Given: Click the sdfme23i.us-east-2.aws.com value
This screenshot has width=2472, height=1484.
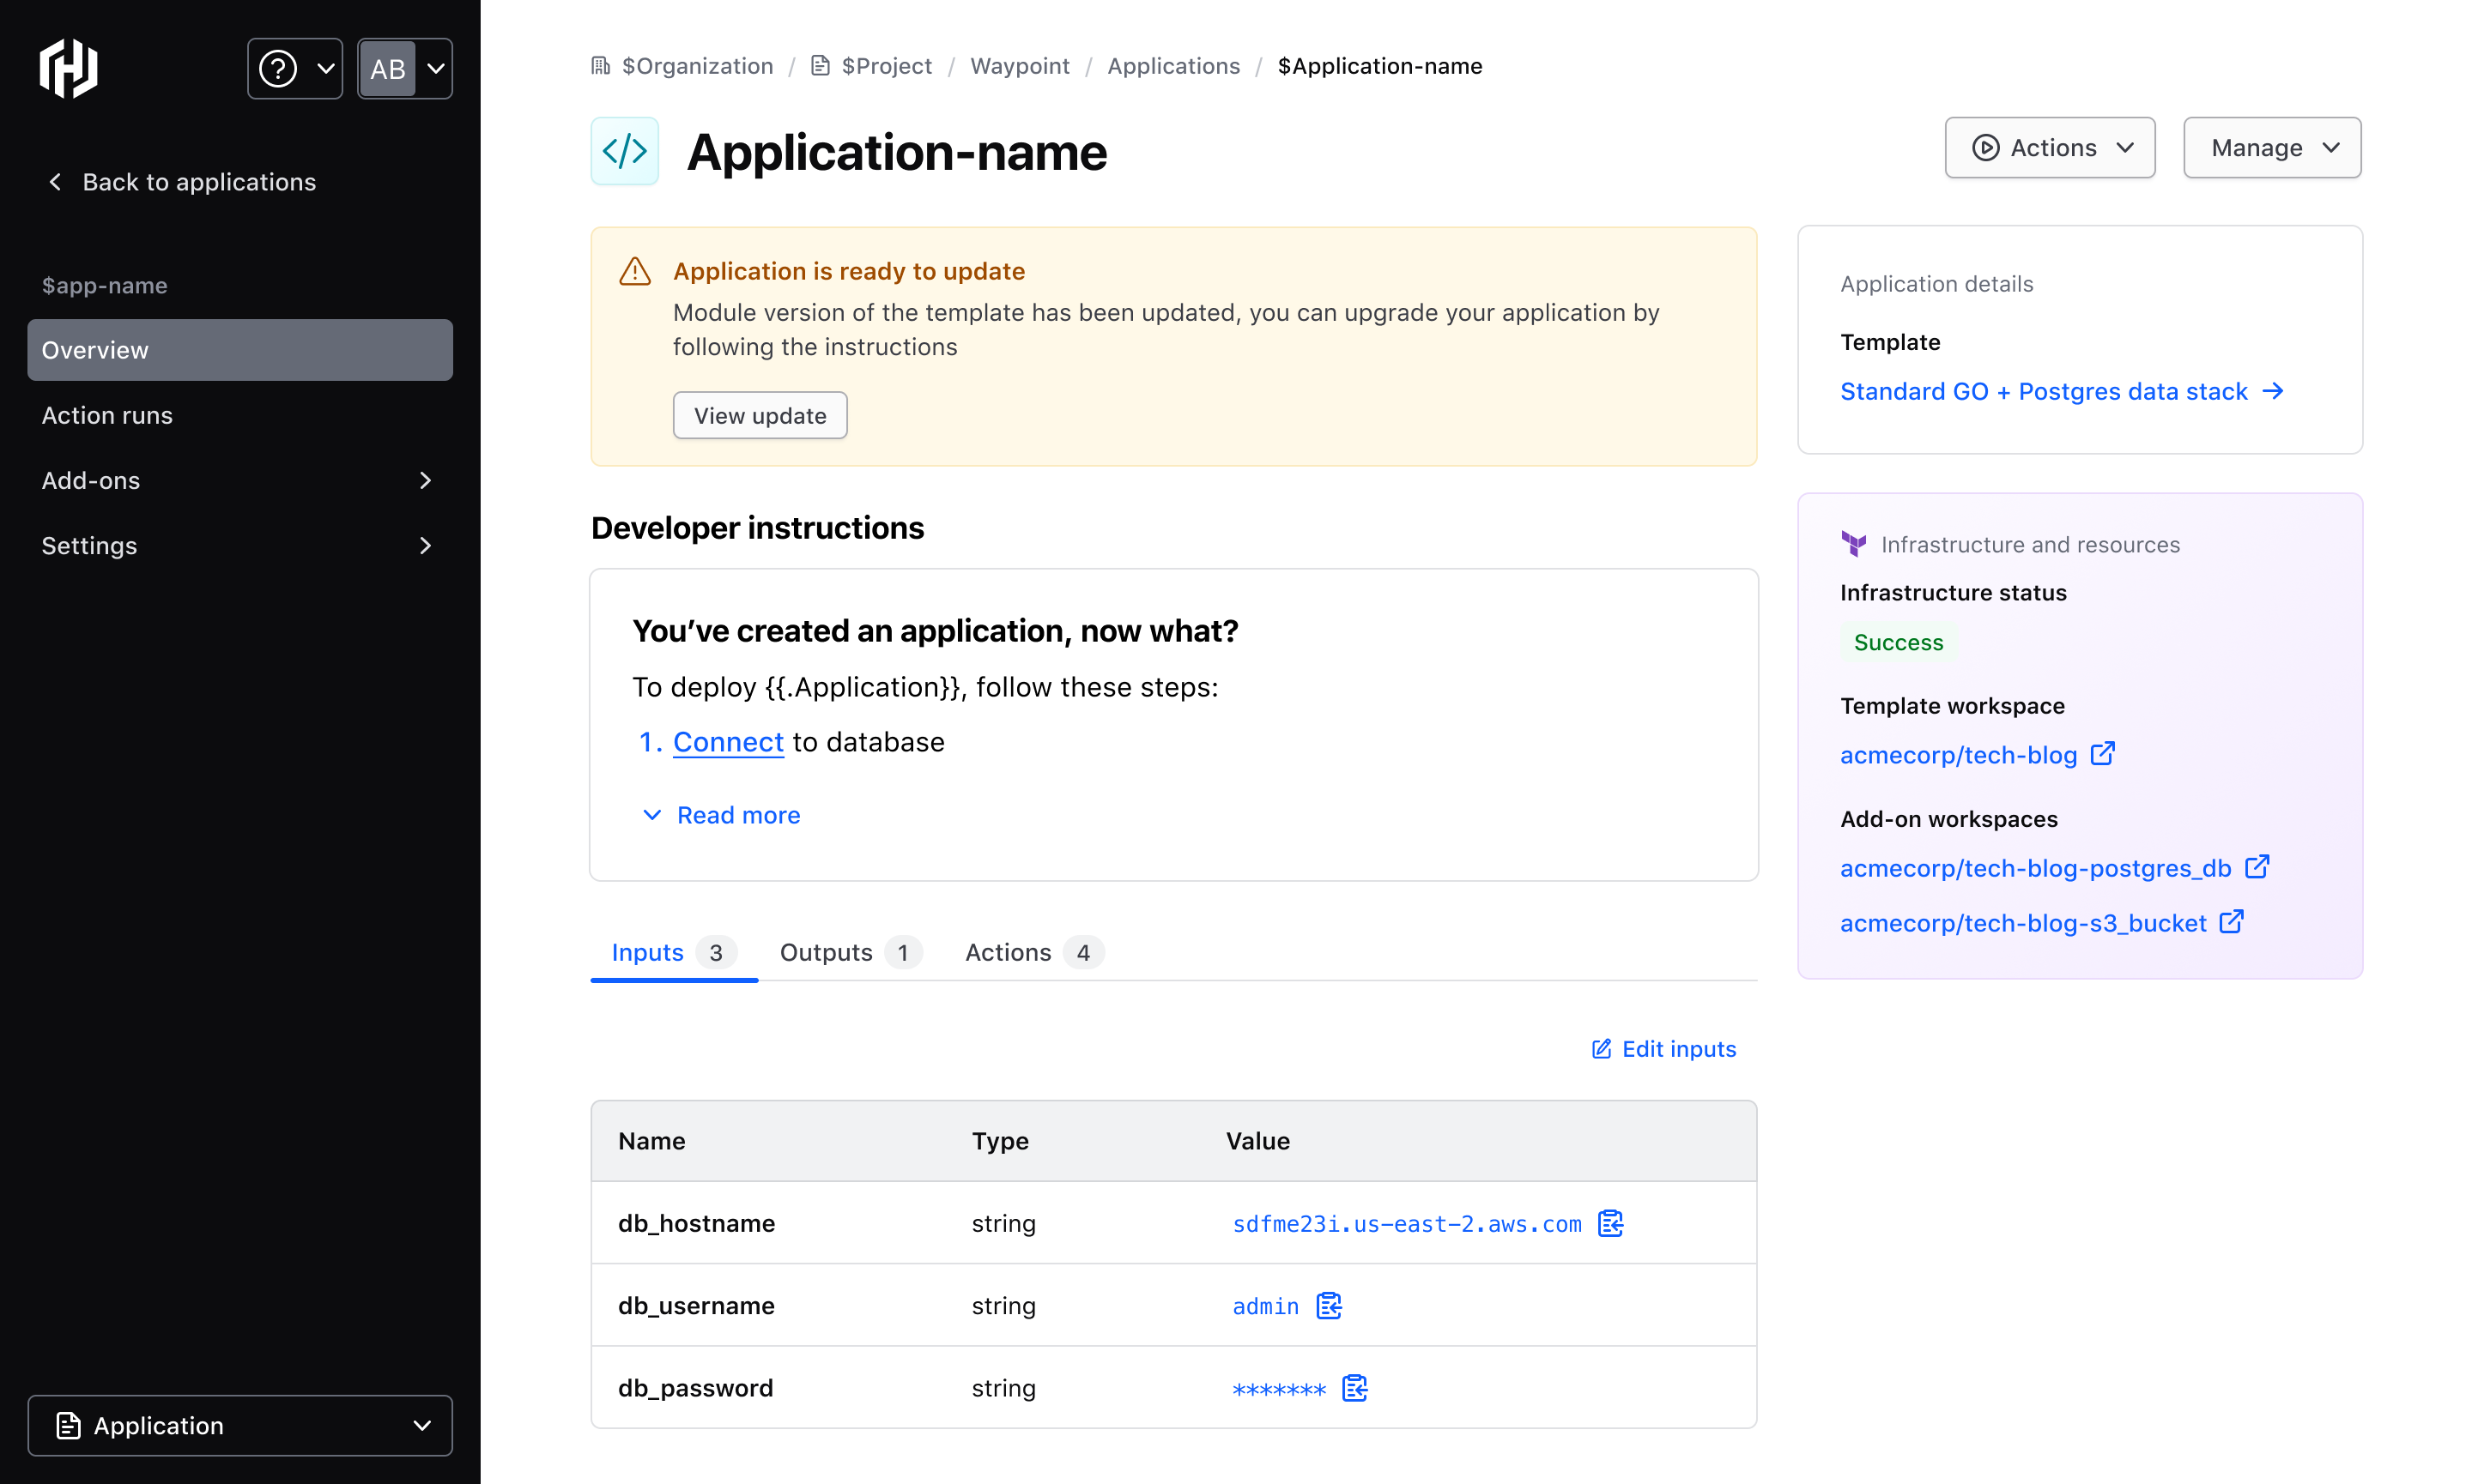Looking at the screenshot, I should pos(1407,1224).
